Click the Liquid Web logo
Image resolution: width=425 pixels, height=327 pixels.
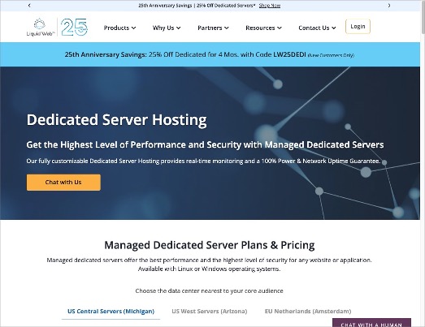coord(41,27)
